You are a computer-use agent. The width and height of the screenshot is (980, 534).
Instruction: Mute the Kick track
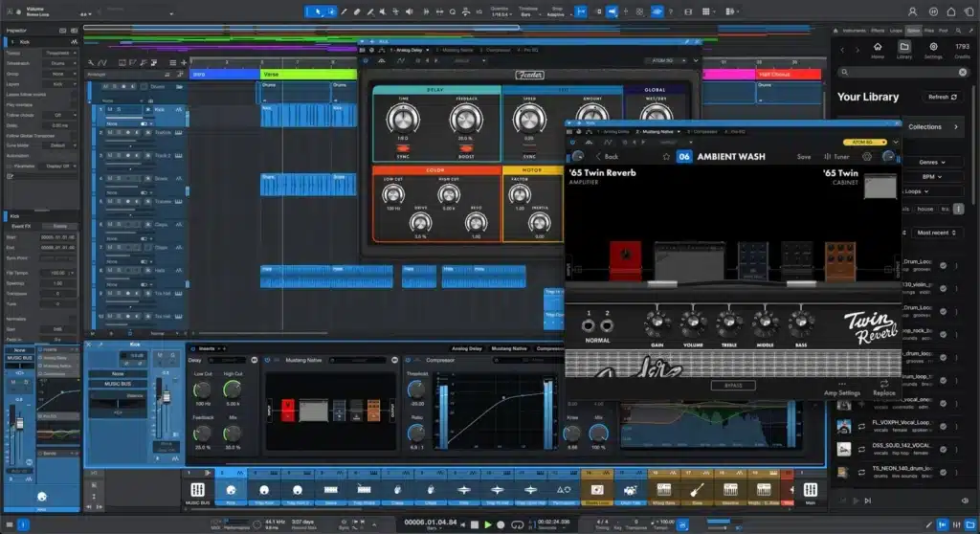pos(109,109)
